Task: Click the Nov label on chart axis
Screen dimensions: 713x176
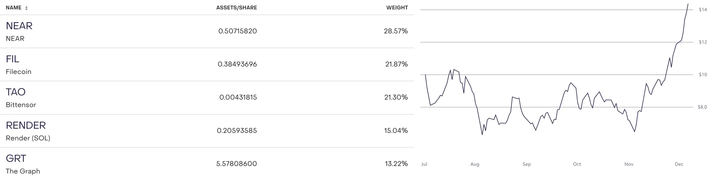Action: tap(629, 164)
